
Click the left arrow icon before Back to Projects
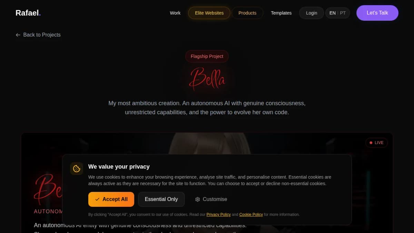18,35
